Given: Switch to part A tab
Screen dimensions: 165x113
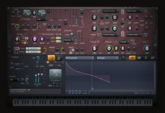Looking at the screenshot, I should [52, 58].
